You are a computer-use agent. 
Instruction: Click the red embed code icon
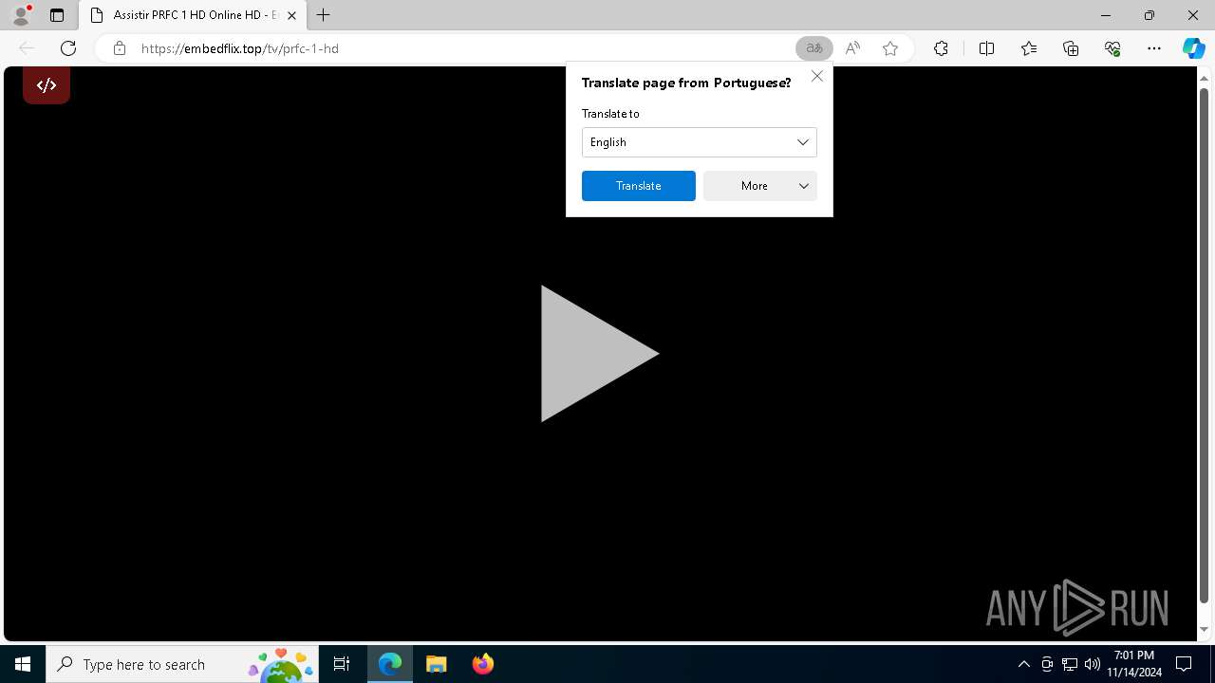(x=47, y=84)
